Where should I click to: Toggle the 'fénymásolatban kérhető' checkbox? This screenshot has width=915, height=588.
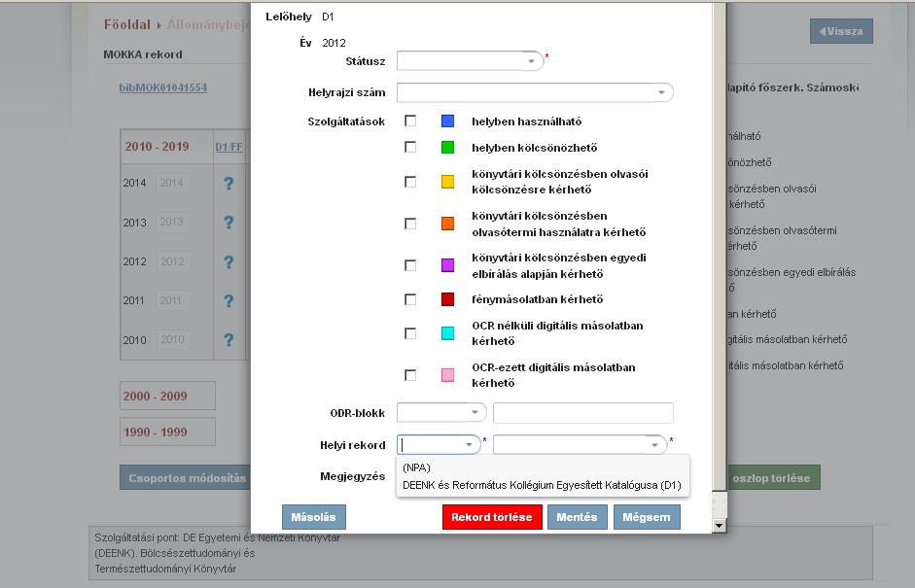pyautogui.click(x=410, y=299)
